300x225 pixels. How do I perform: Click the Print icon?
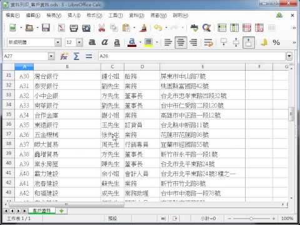[x=74, y=28]
